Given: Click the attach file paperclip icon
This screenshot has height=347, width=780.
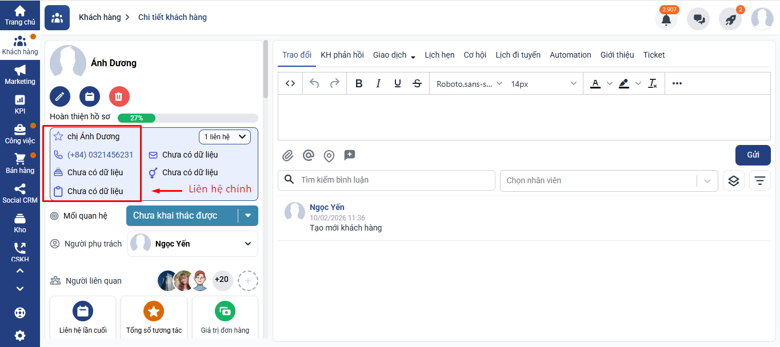Looking at the screenshot, I should (288, 155).
